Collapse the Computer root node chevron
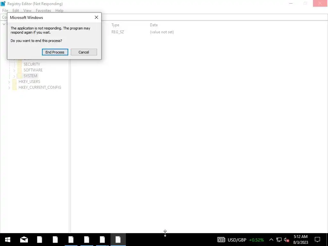The height and width of the screenshot is (246, 328). point(4,24)
